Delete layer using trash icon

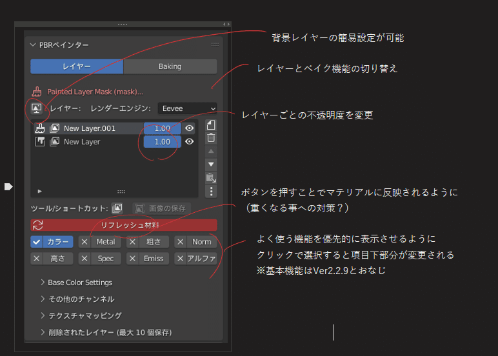click(211, 138)
